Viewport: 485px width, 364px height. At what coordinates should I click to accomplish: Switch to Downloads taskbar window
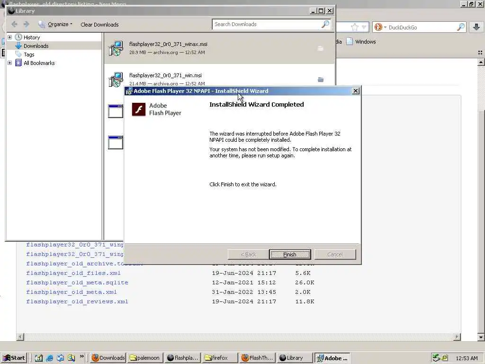108,358
